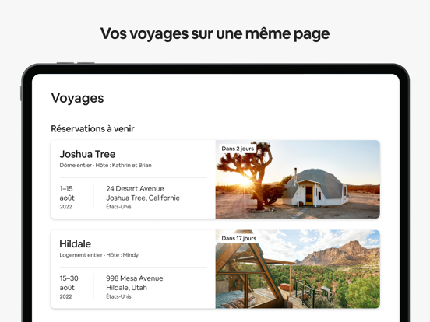Select the 24 Desert Avenue address
The width and height of the screenshot is (430, 322).
coord(135,188)
